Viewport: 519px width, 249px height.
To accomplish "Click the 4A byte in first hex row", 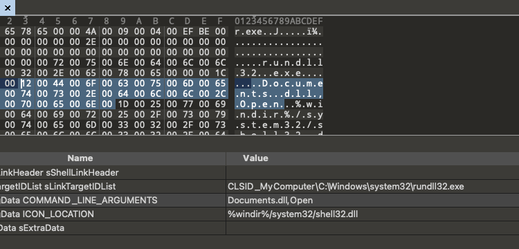I will point(91,32).
